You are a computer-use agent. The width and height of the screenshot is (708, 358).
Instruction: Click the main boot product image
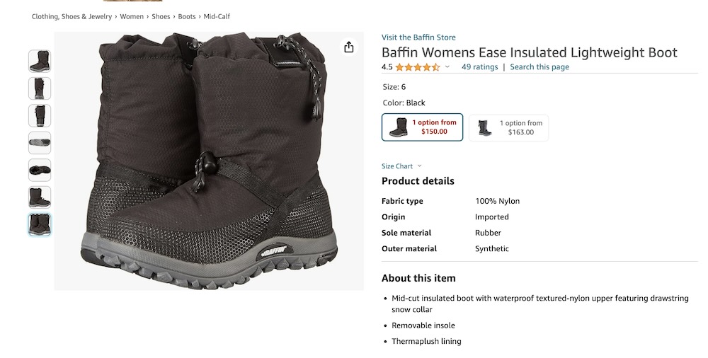(209, 161)
